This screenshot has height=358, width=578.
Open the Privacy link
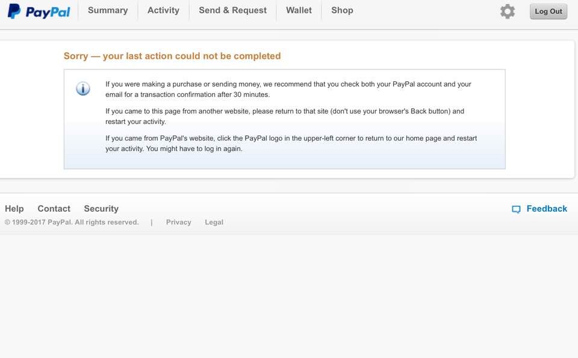click(x=178, y=222)
